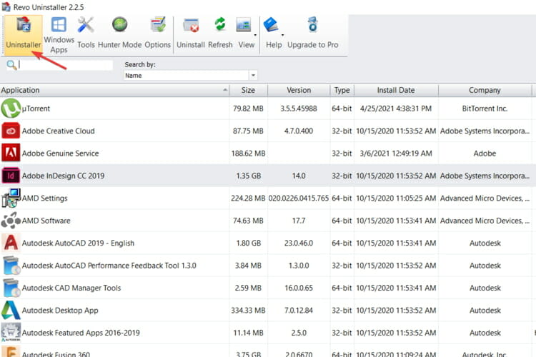
Task: Click version 3.5.5.45988 cell
Action: [299, 109]
